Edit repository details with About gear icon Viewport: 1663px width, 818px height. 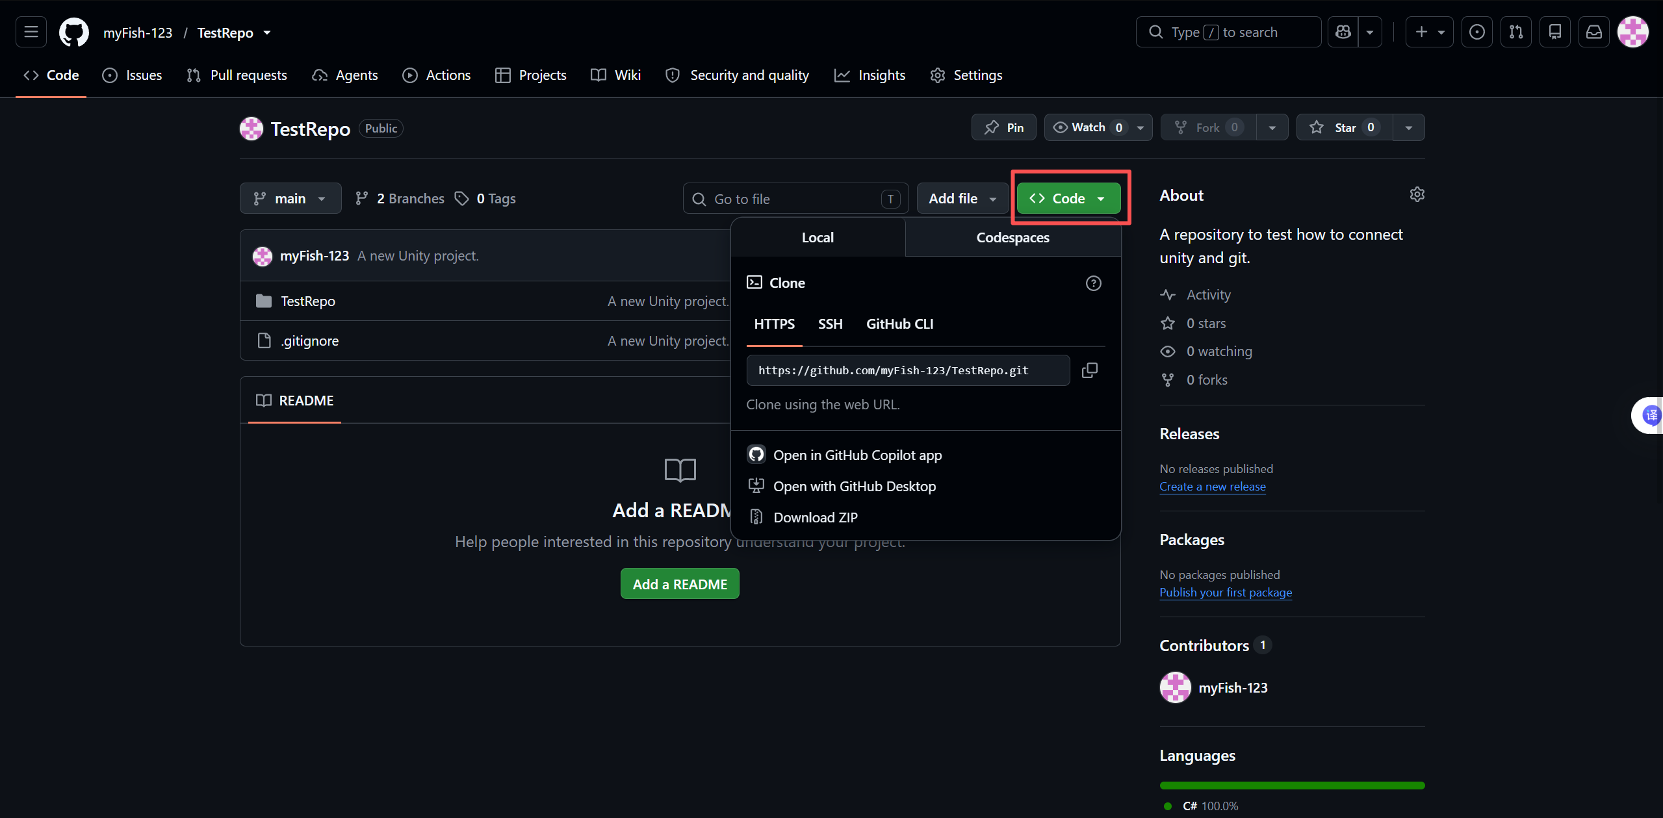[x=1417, y=194]
